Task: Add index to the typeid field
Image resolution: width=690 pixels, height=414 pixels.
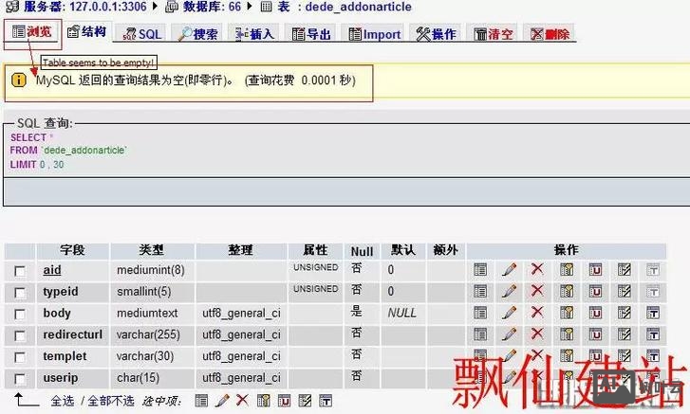Action: (x=624, y=291)
